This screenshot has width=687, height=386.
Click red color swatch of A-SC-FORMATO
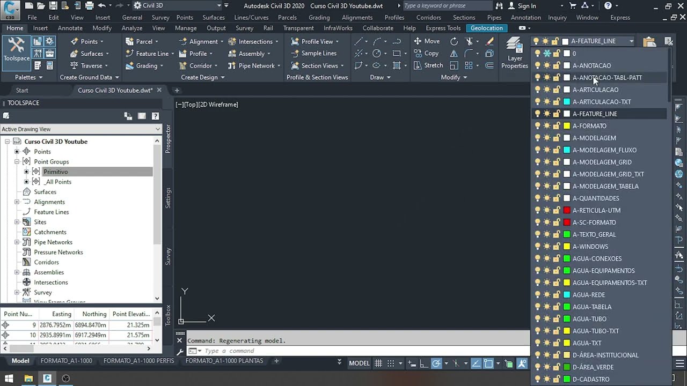click(566, 222)
